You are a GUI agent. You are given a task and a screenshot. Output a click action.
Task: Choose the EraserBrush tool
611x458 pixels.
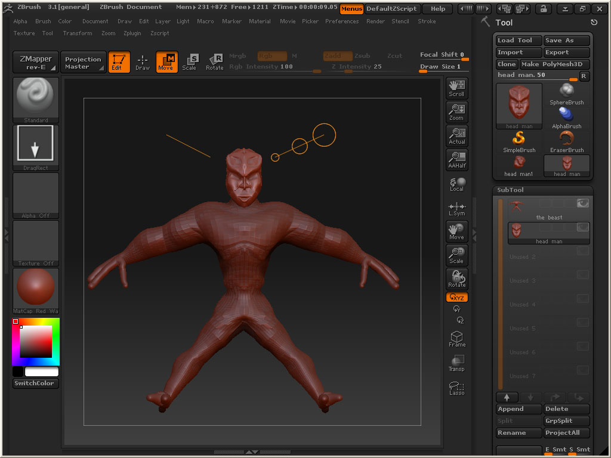[x=566, y=142]
